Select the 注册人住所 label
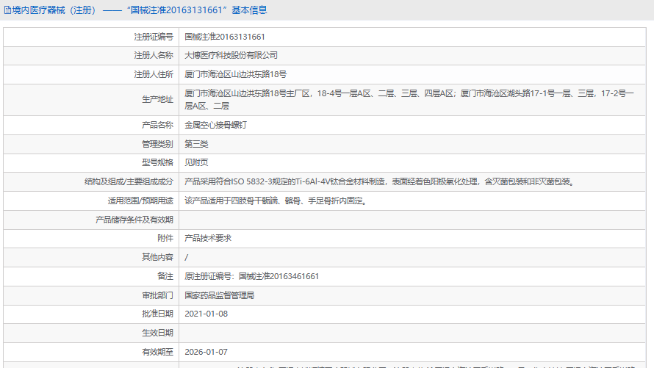Image resolution: width=654 pixels, height=368 pixels. click(x=154, y=75)
